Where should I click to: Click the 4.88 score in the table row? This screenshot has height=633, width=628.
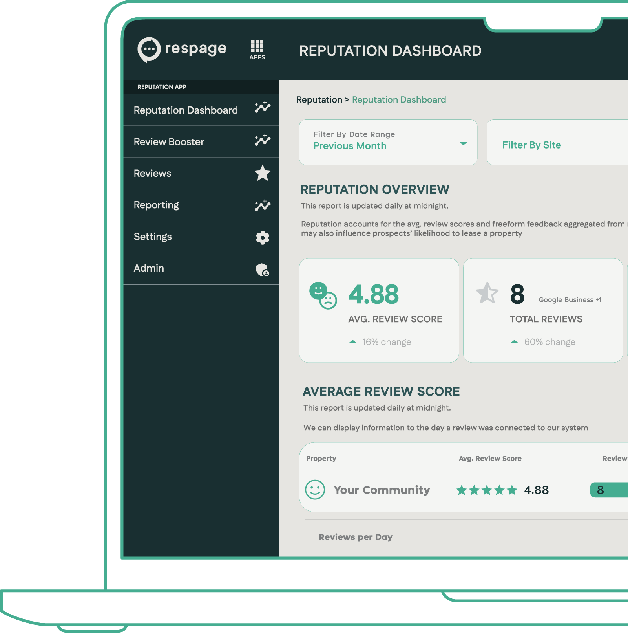[537, 490]
